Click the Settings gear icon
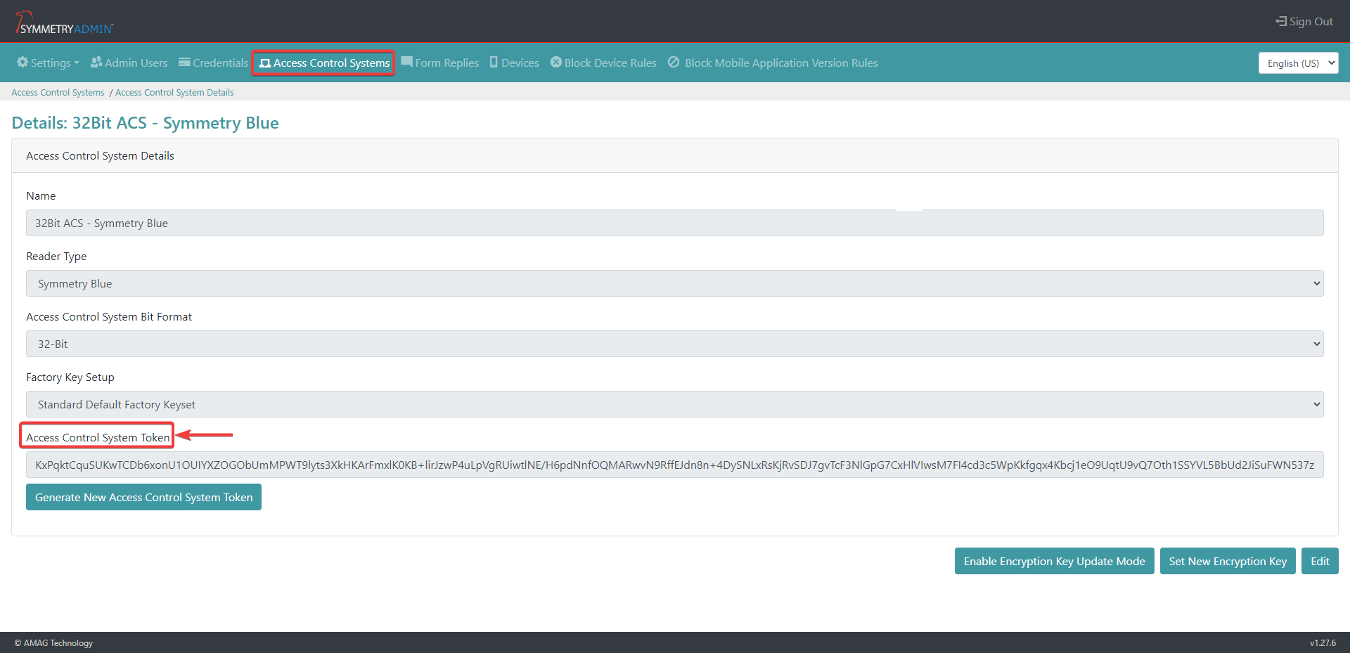 22,62
